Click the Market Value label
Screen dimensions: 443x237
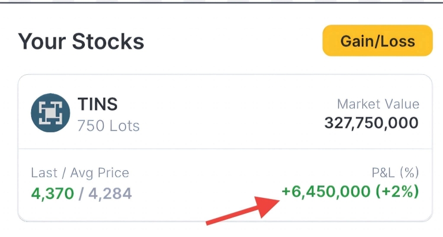(x=378, y=105)
